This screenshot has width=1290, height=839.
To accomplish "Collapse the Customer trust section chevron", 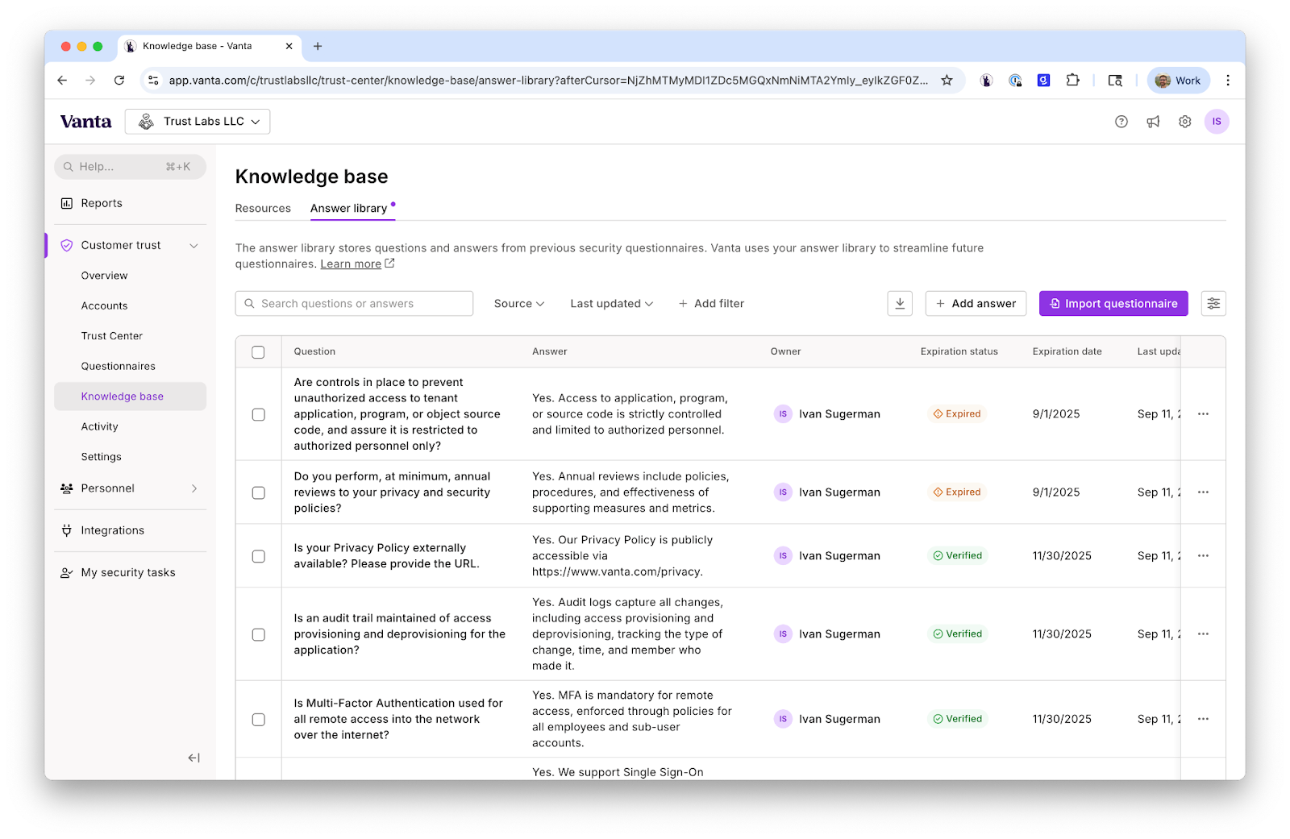I will pos(193,246).
